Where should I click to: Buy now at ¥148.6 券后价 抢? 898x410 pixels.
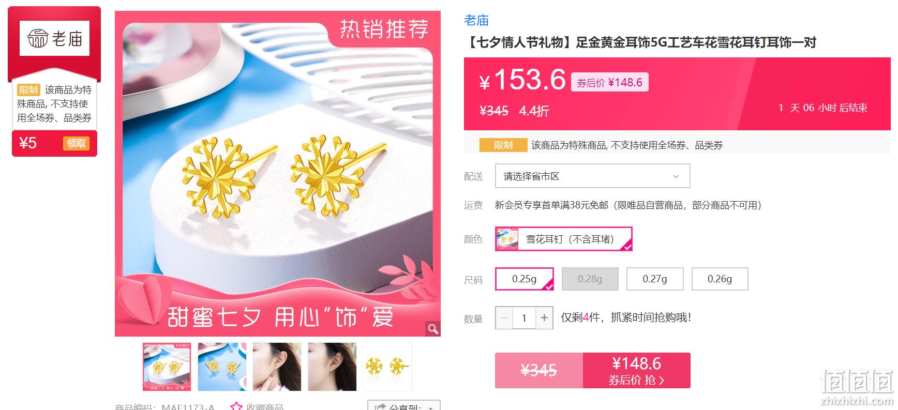pos(636,370)
